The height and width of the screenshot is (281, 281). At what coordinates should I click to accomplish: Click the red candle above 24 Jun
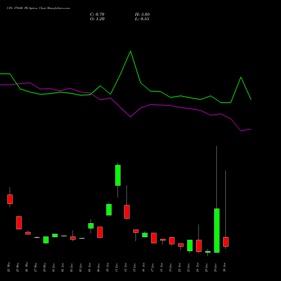199,246
